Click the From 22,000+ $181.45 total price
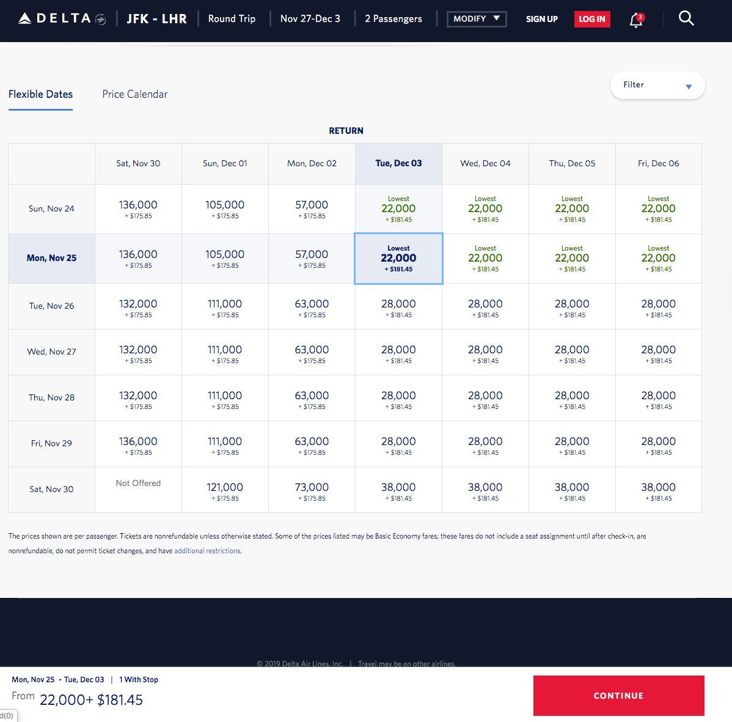Image resolution: width=732 pixels, height=722 pixels. click(78, 699)
